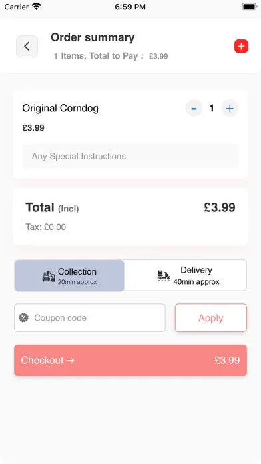Choose the Delivery 40min option
The image size is (261, 464).
[x=185, y=275]
